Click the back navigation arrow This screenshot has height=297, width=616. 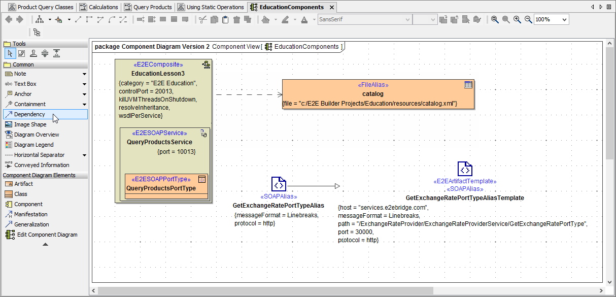(8, 19)
